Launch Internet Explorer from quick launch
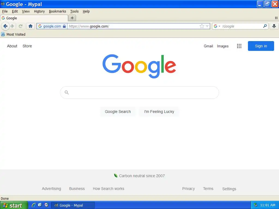 pos(34,205)
